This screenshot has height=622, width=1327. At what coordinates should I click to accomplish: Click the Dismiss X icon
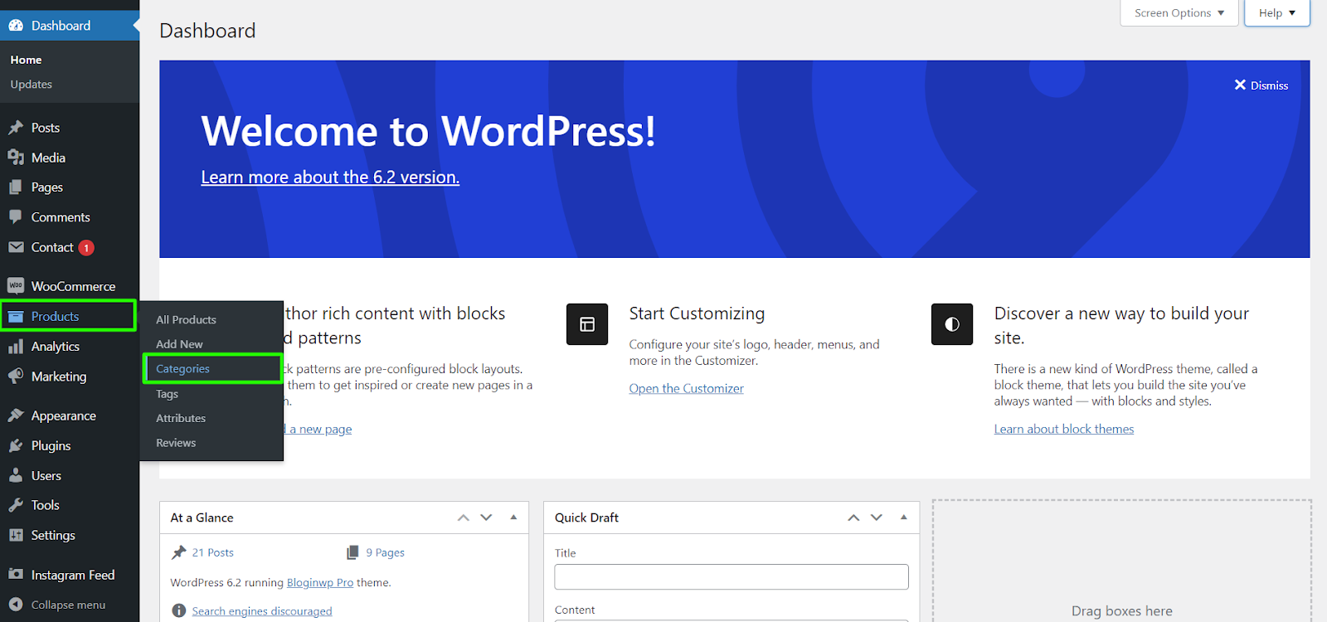1240,85
